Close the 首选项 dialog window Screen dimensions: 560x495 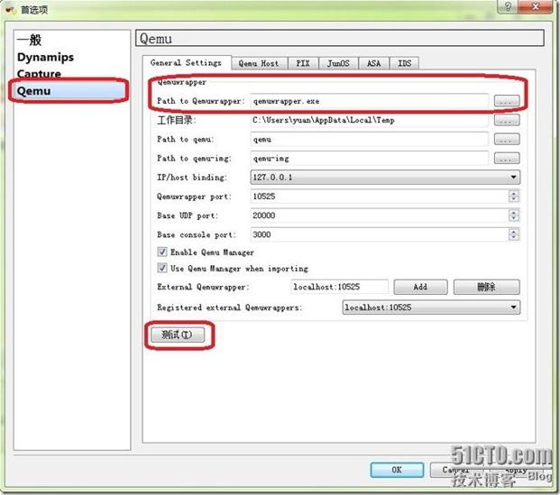click(536, 6)
